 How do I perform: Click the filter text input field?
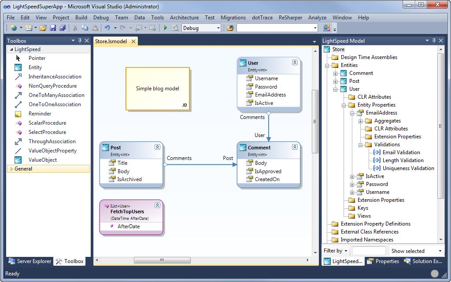coord(369,251)
